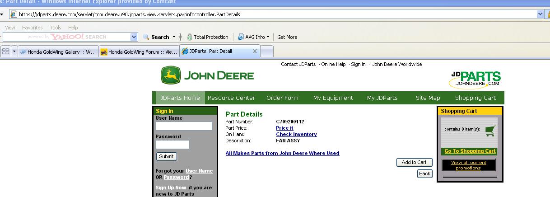The image size is (550, 197).
Task: Click the Price it link
Action: pos(284,128)
